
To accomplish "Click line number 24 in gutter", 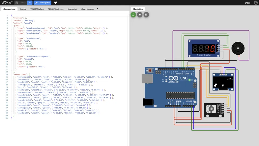I will tap(6, 75).
